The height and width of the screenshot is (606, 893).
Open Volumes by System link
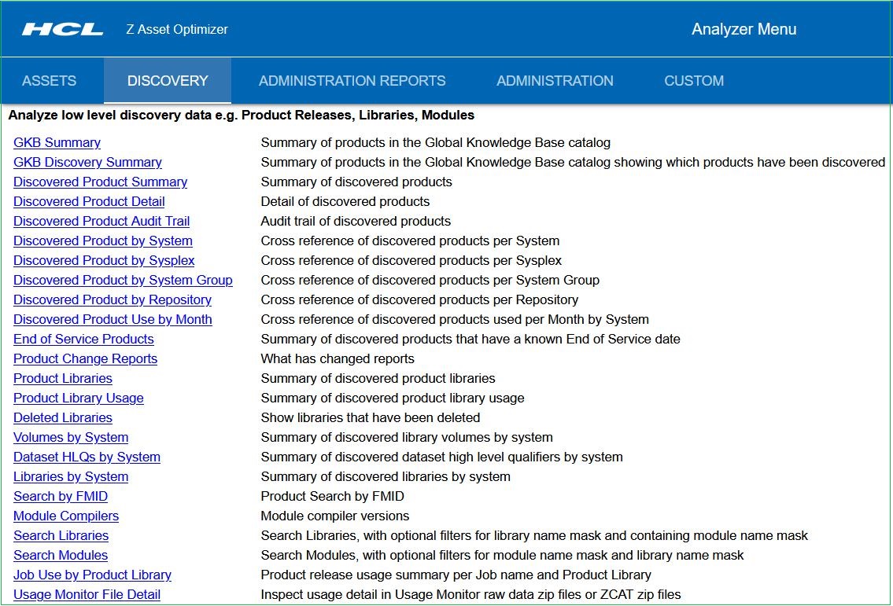pyautogui.click(x=71, y=437)
